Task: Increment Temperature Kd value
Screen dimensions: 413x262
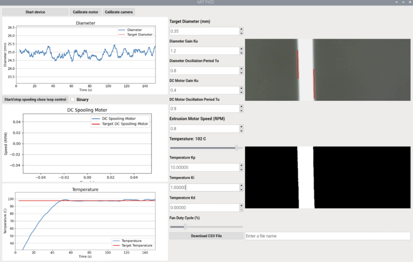Action: (x=242, y=206)
